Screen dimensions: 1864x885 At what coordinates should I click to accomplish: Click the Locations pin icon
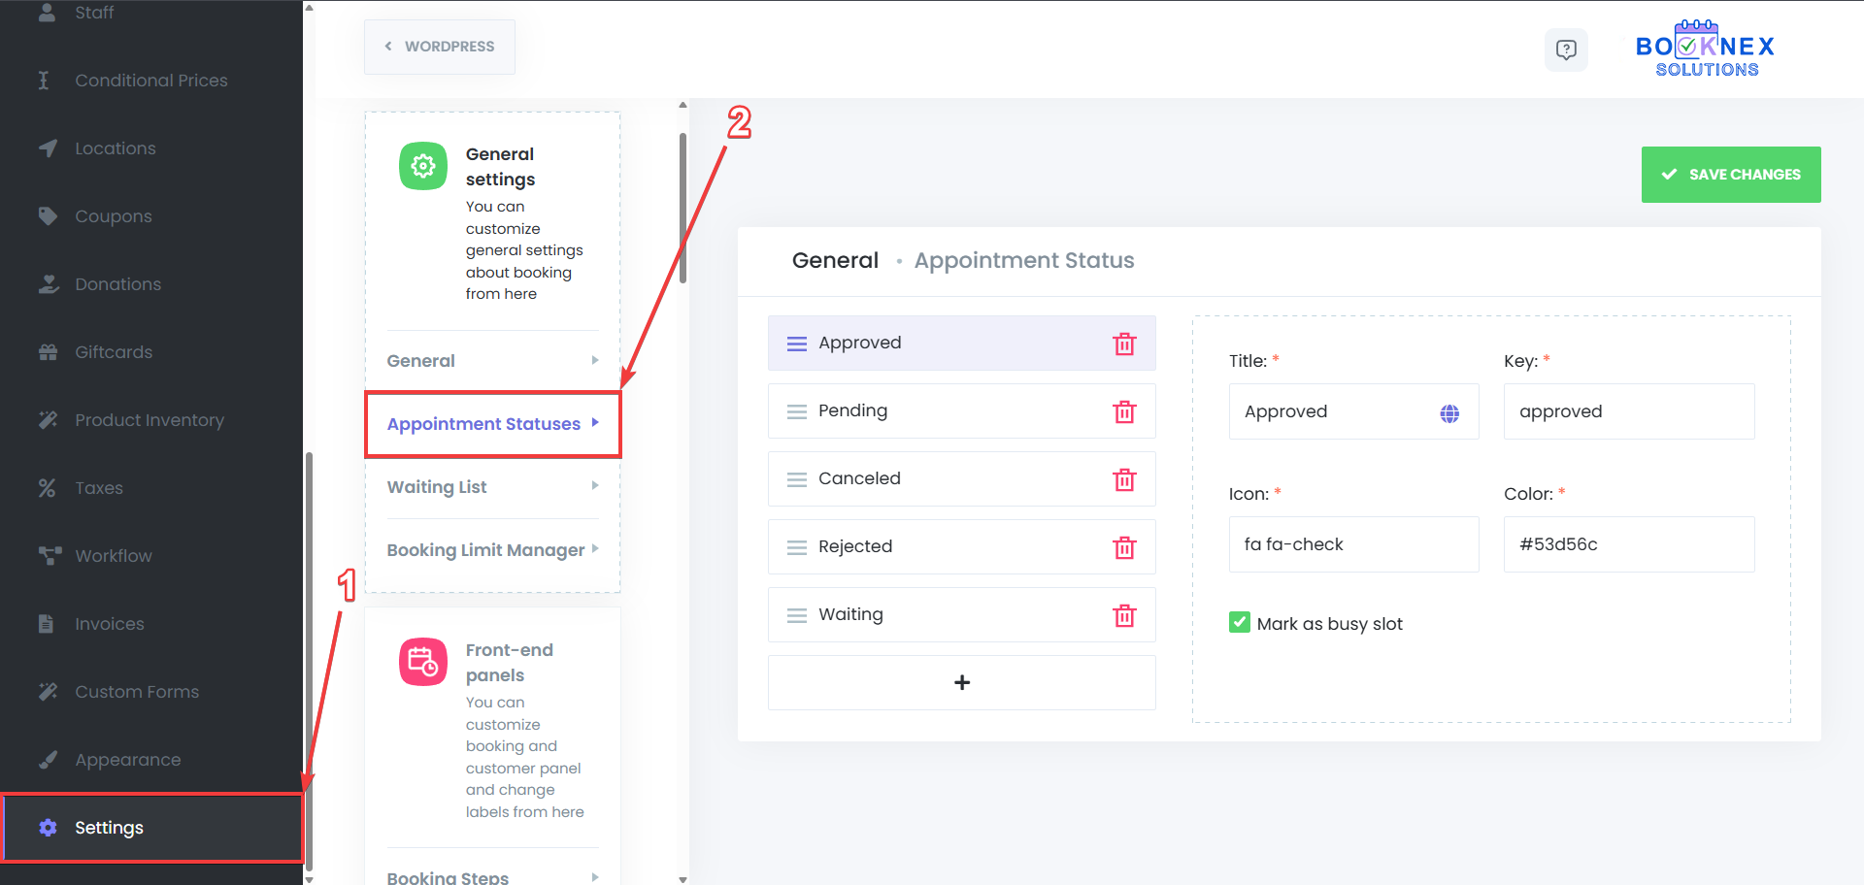pyautogui.click(x=49, y=147)
